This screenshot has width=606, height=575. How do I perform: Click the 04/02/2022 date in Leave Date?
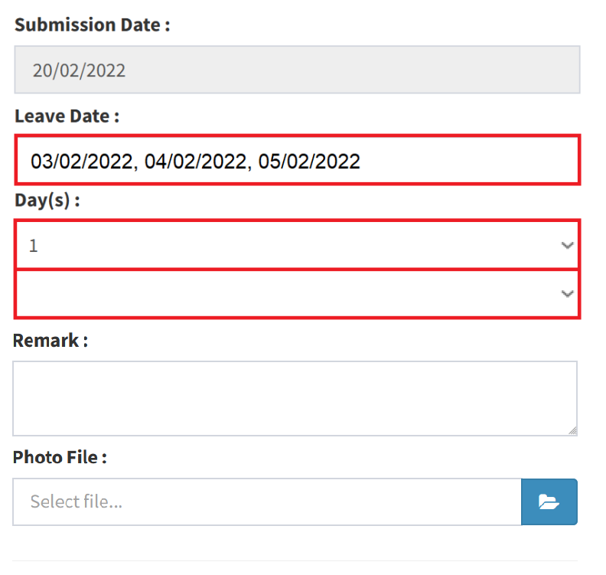pyautogui.click(x=196, y=162)
